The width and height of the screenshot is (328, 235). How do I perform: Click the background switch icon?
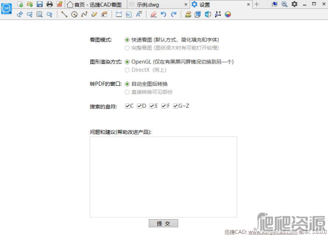pyautogui.click(x=218, y=14)
